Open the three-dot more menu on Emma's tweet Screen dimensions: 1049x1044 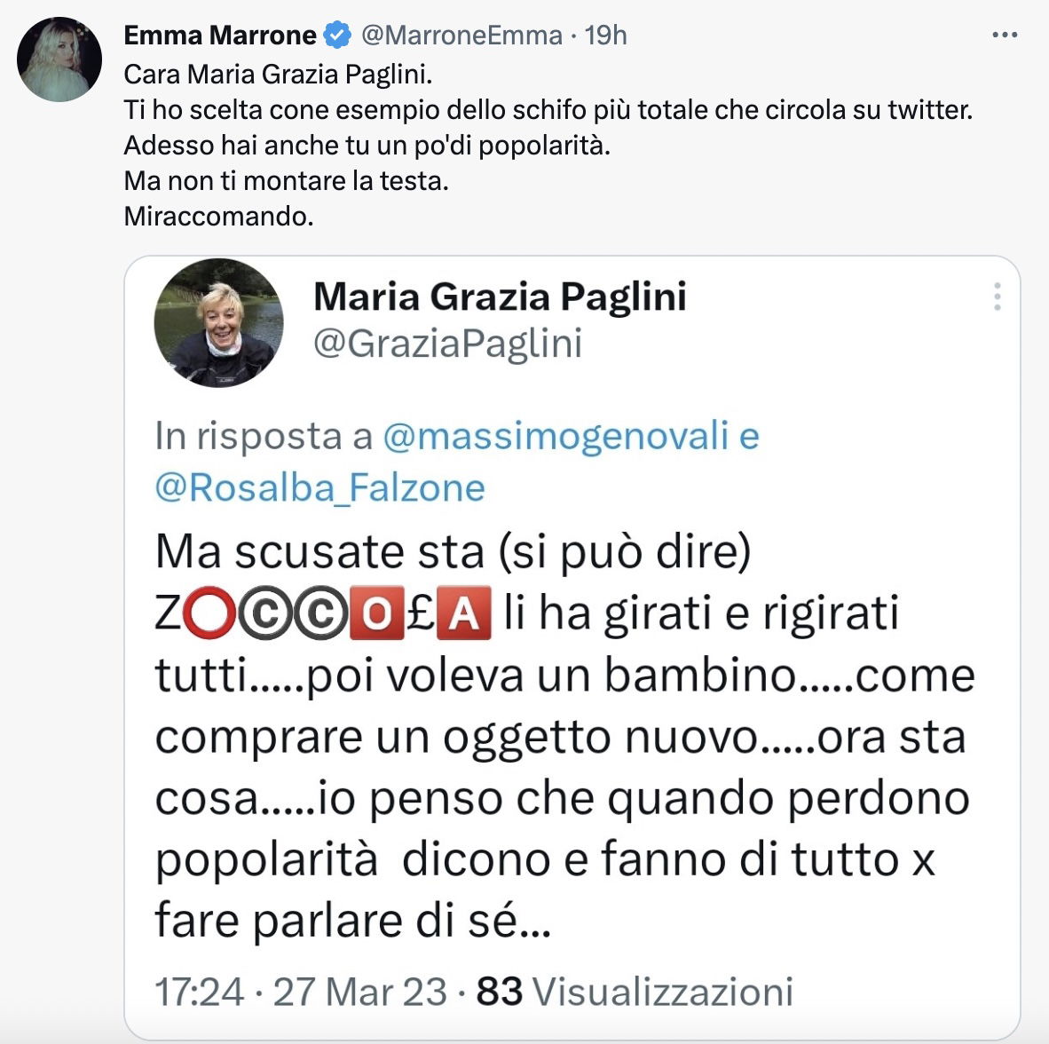[x=1004, y=35]
